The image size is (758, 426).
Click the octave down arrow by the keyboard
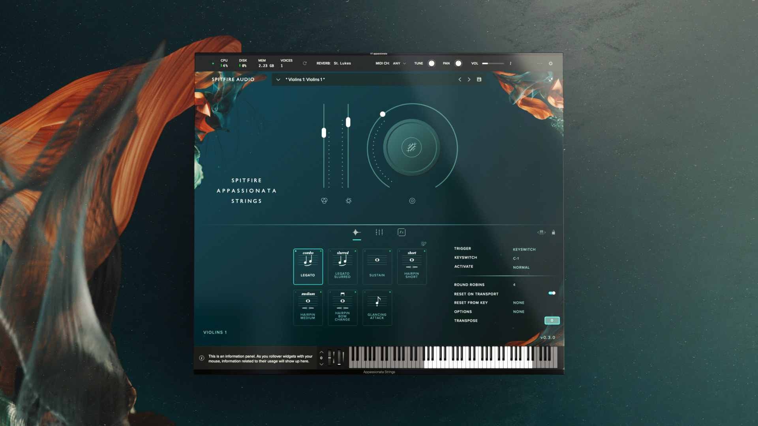(321, 364)
